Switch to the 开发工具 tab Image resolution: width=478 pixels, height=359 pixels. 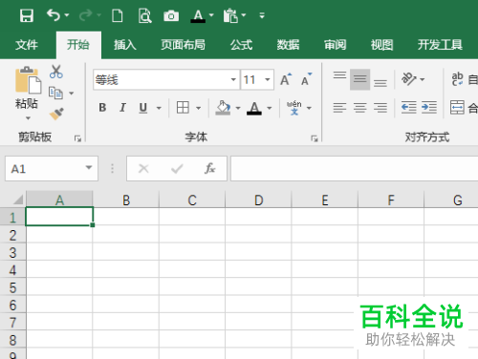click(440, 45)
